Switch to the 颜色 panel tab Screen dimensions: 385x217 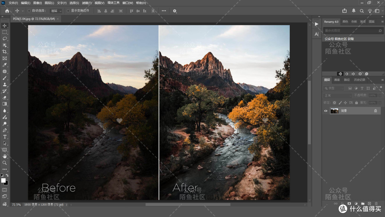pos(345,22)
